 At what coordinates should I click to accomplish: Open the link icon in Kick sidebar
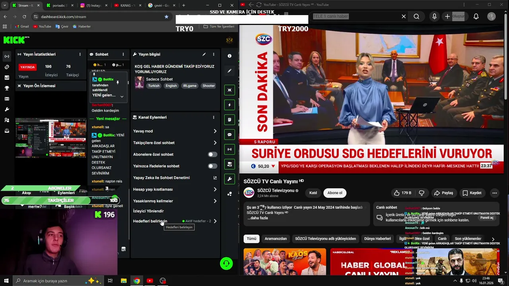point(7,67)
